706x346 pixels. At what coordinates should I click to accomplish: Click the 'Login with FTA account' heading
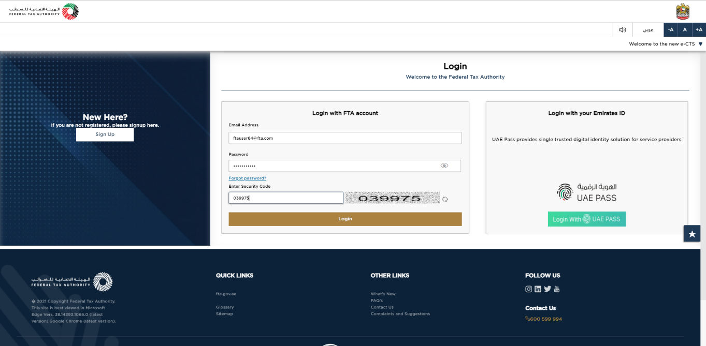click(x=345, y=113)
